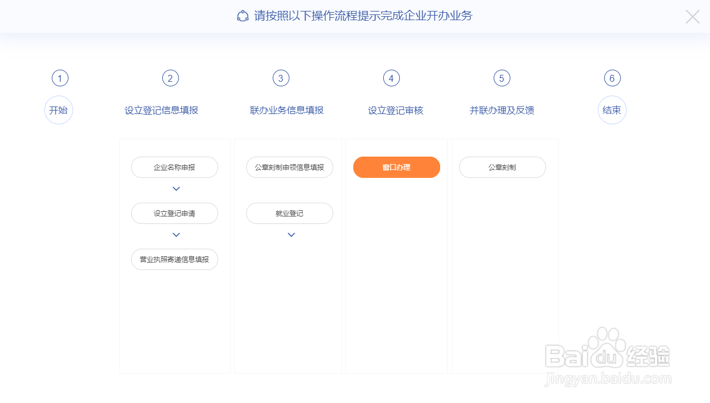Select step circle ⑤ for 并联办理及反馈
Image resolution: width=710 pixels, height=403 pixels.
point(502,78)
